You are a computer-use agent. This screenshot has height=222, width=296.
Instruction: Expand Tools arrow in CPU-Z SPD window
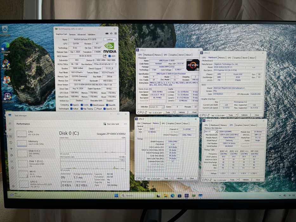238,180
